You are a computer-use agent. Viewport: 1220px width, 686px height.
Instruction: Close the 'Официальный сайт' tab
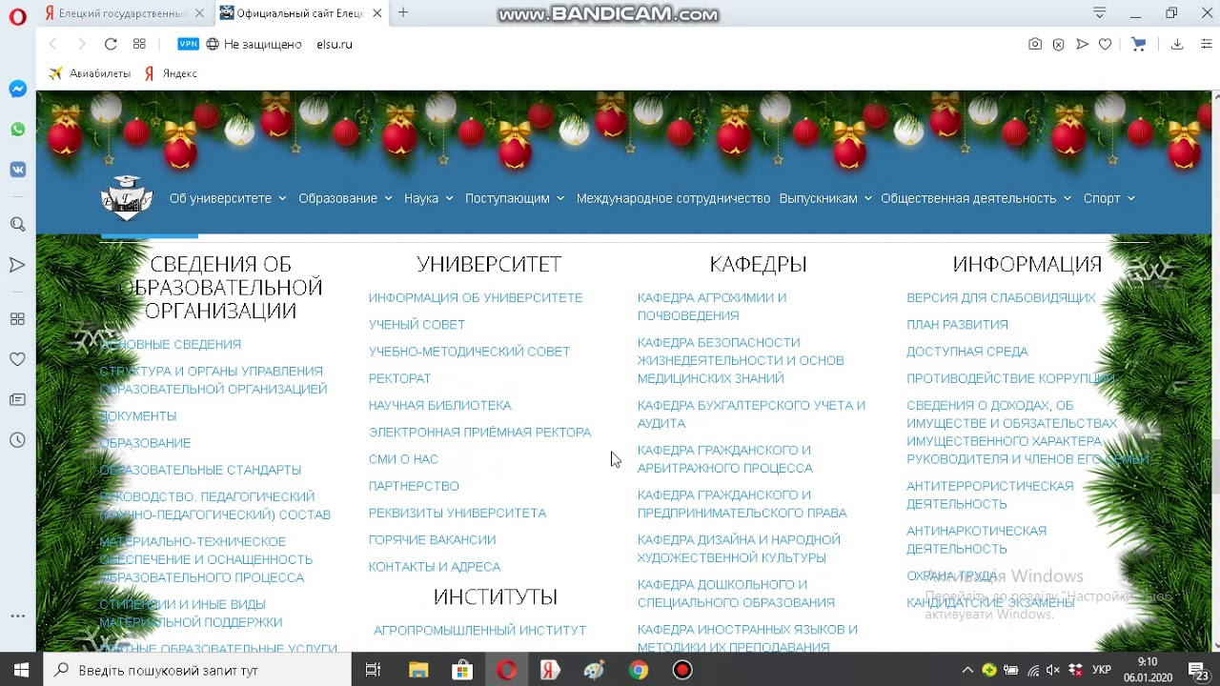coord(377,13)
